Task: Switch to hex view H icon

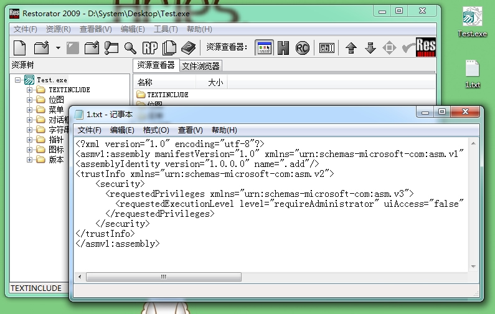Action: point(283,48)
